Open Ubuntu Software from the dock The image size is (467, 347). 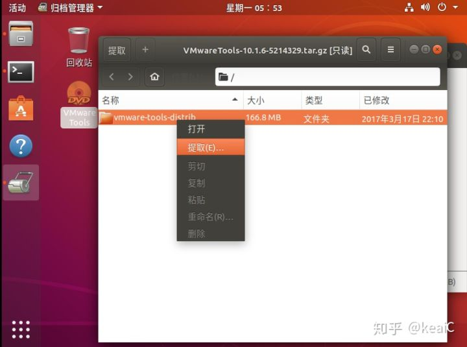[x=21, y=108]
